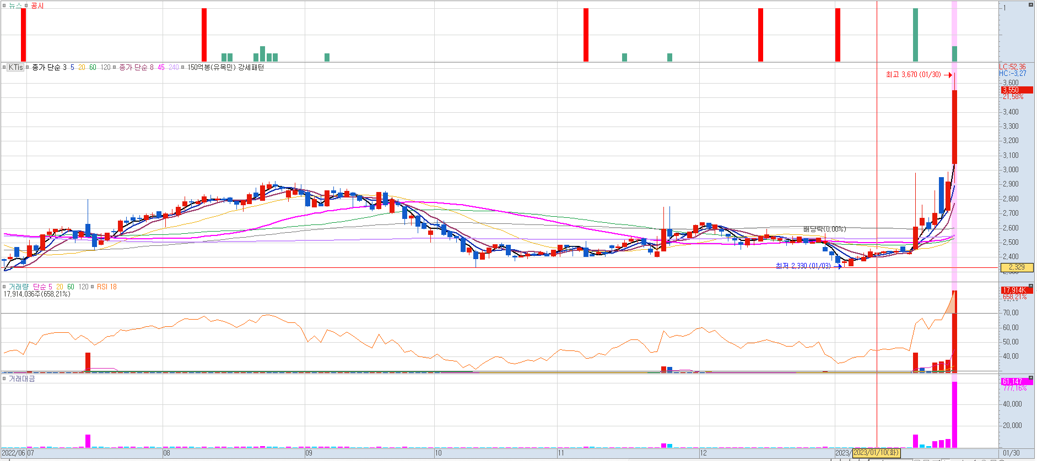Select the 종가 단순 3 moving average label
Screen dimensions: 1037x461
[x=49, y=67]
